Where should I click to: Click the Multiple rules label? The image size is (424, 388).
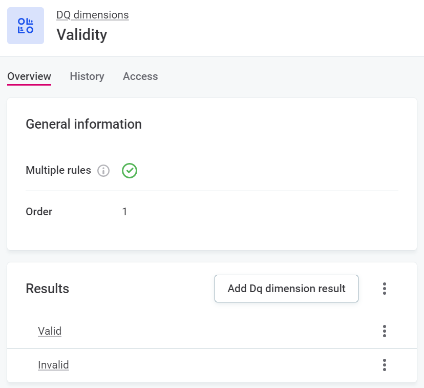point(58,171)
